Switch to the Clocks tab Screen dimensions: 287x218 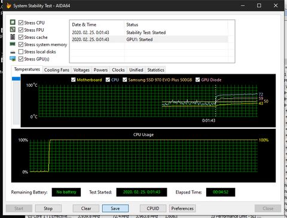(x=118, y=70)
